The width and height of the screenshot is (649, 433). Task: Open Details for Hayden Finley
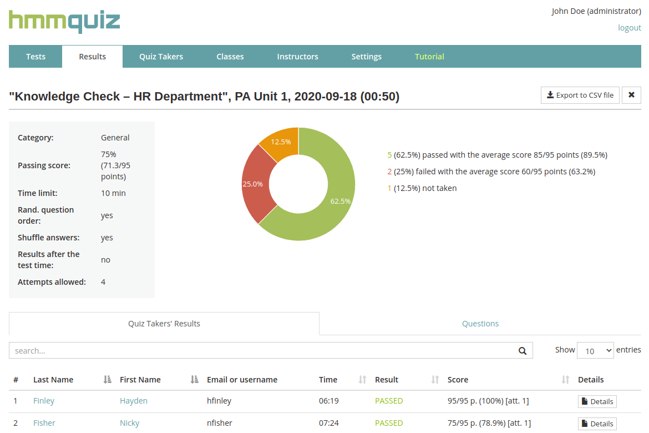click(x=597, y=401)
